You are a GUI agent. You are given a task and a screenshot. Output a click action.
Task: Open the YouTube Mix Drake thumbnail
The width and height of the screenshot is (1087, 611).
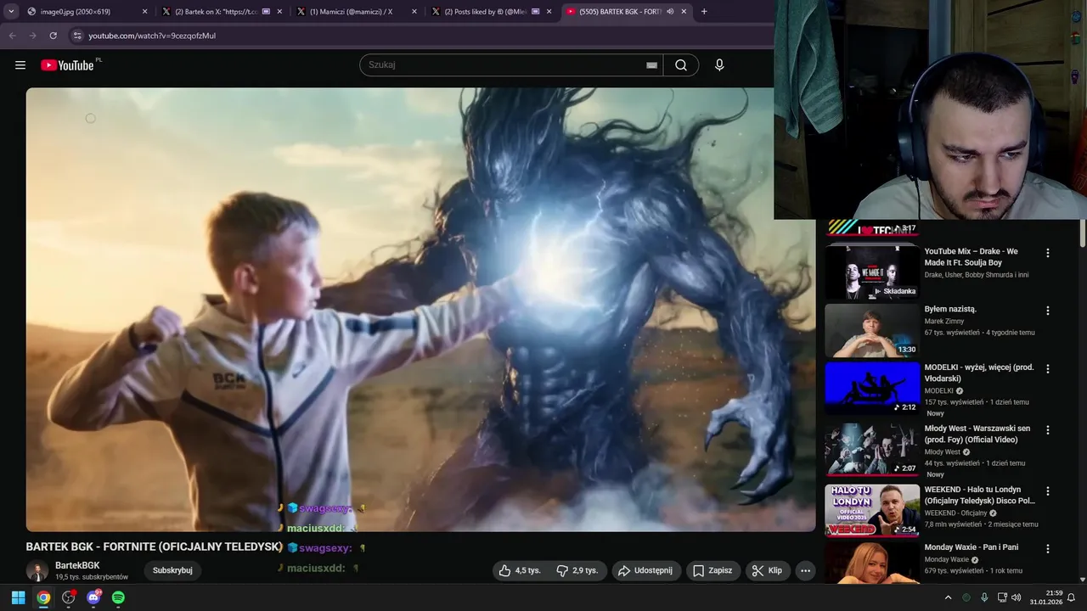(872, 272)
